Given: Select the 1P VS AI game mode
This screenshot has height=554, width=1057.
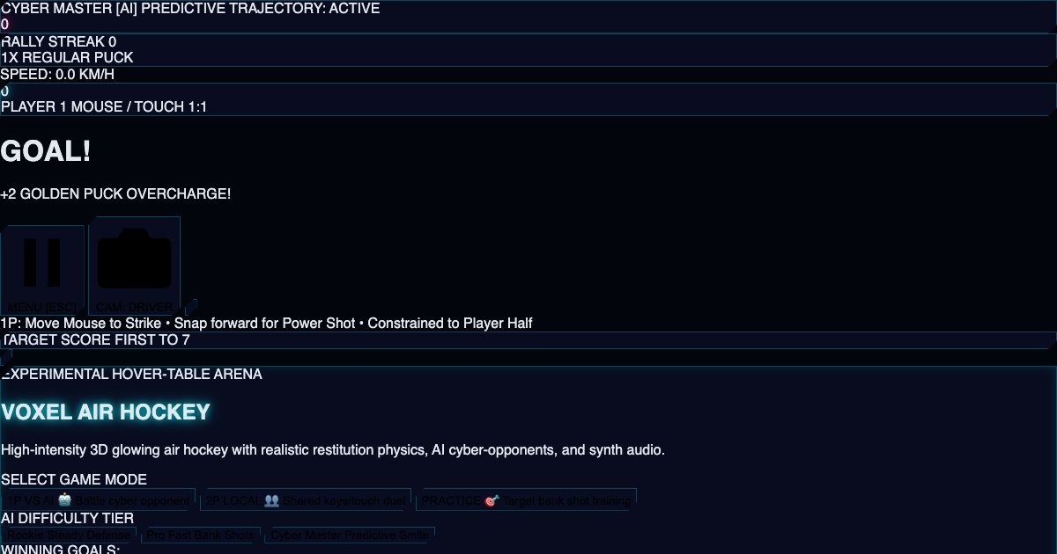Looking at the screenshot, I should point(98,500).
